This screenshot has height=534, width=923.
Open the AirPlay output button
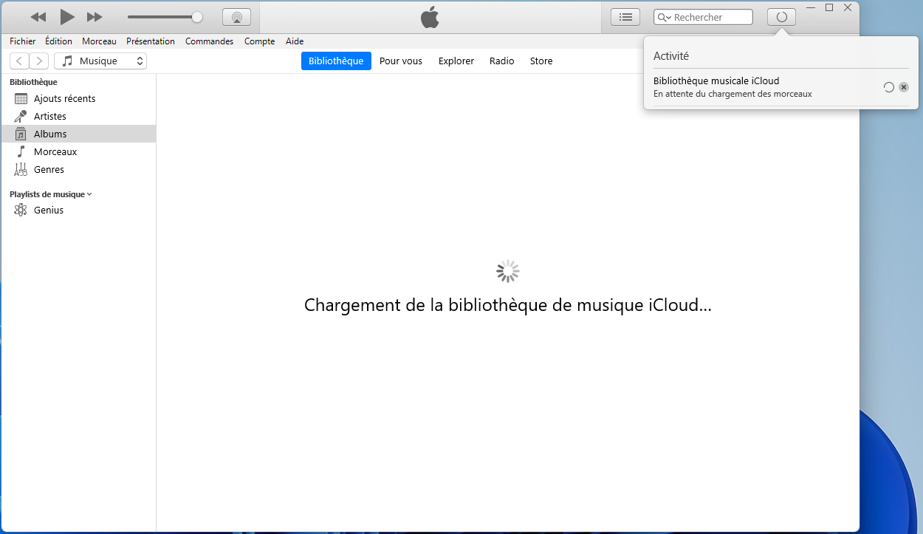(236, 17)
